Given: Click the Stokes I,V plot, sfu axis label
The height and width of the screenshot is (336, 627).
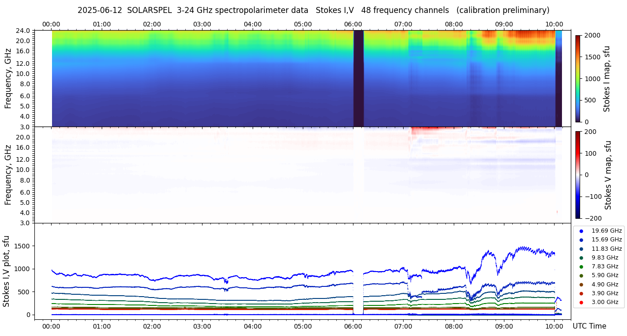Looking at the screenshot, I should click(7, 271).
